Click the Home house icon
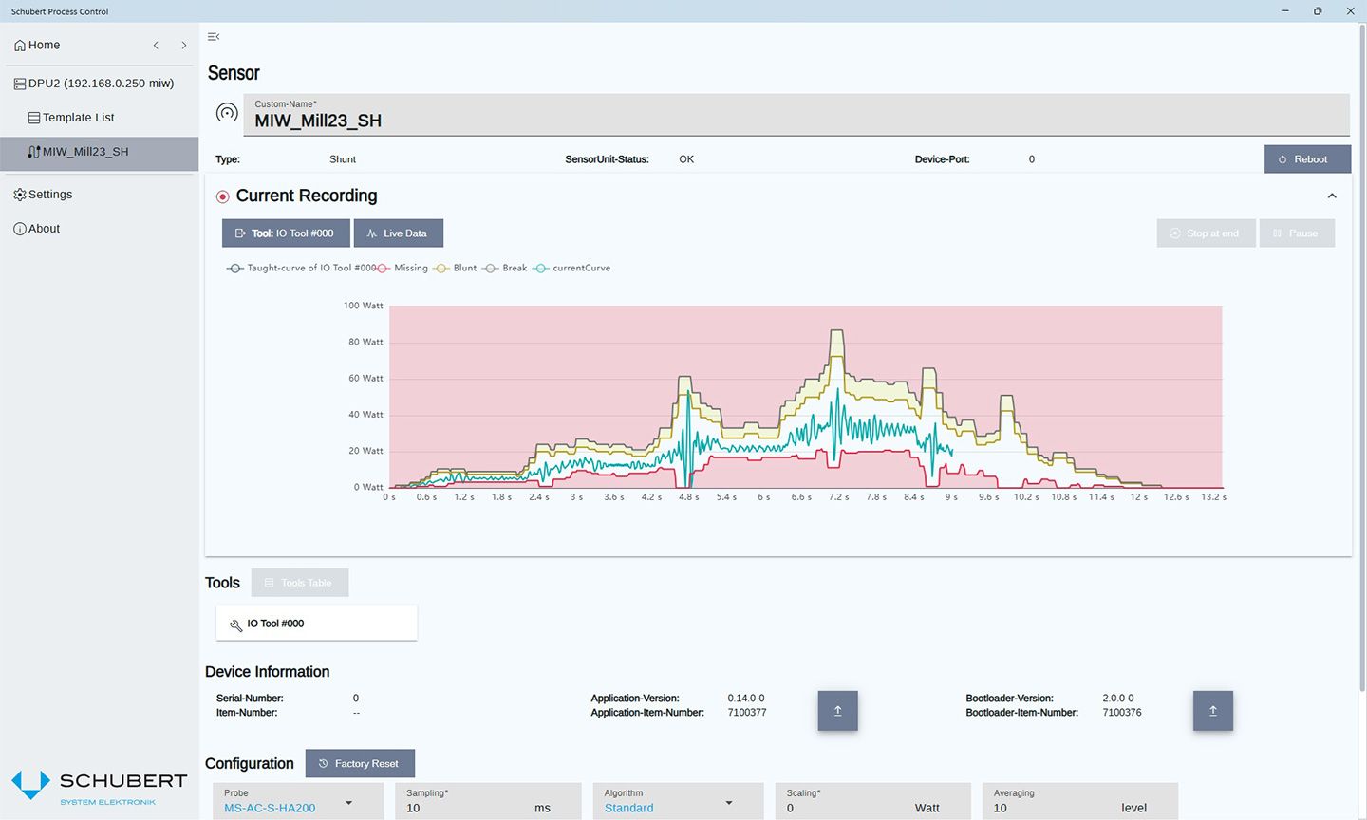This screenshot has width=1367, height=820. tap(20, 46)
